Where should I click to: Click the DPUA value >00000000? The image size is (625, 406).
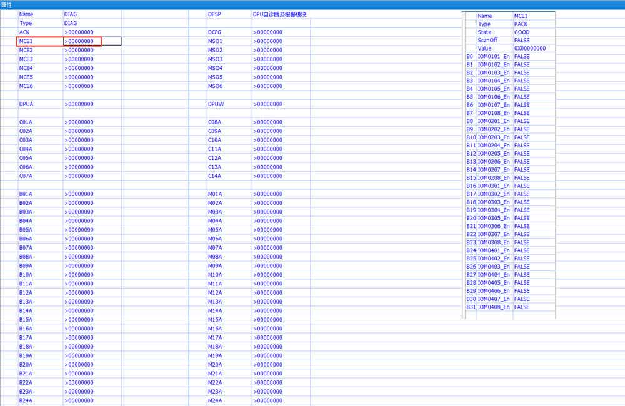pos(79,104)
